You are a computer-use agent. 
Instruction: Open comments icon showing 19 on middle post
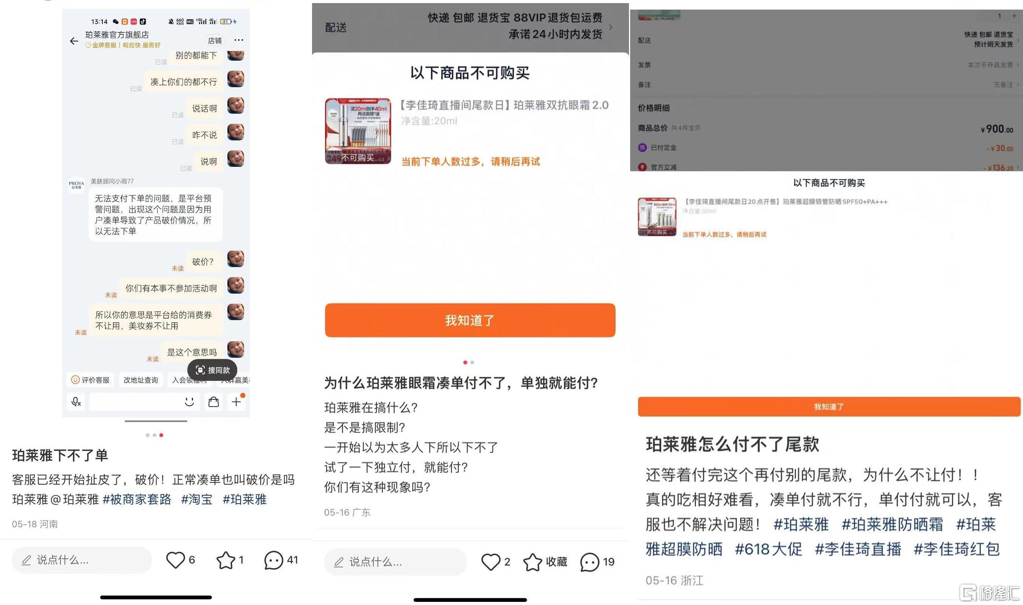590,562
